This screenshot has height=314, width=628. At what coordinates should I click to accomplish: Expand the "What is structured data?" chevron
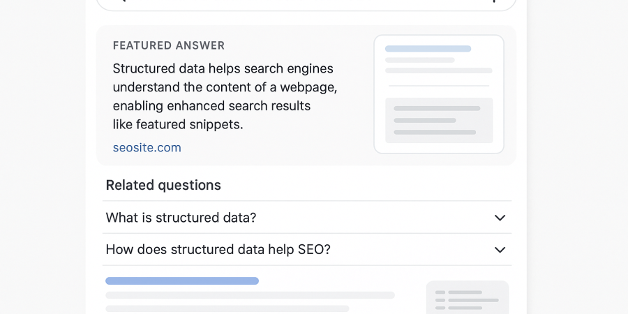point(500,218)
